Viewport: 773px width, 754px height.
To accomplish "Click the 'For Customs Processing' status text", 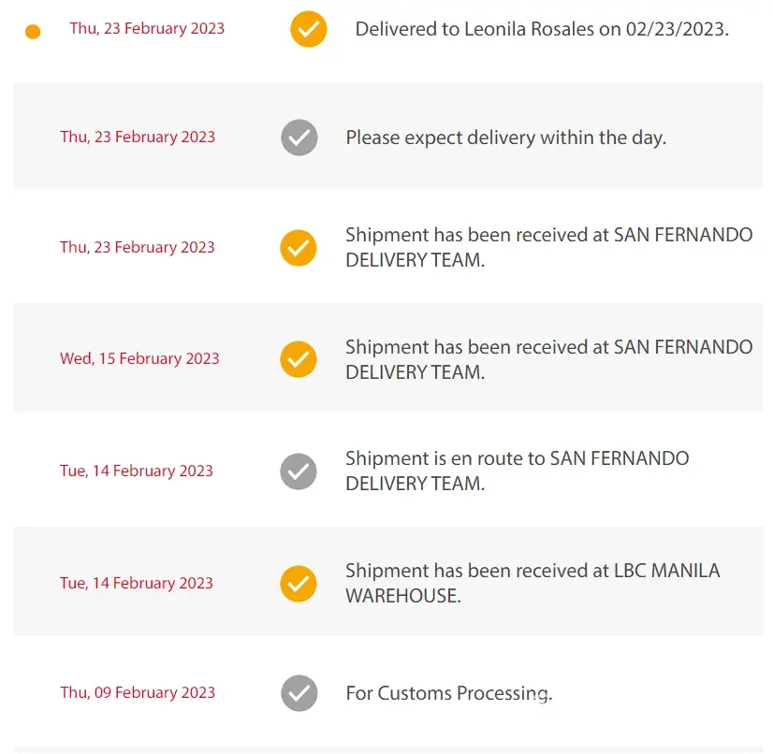I will tap(449, 693).
